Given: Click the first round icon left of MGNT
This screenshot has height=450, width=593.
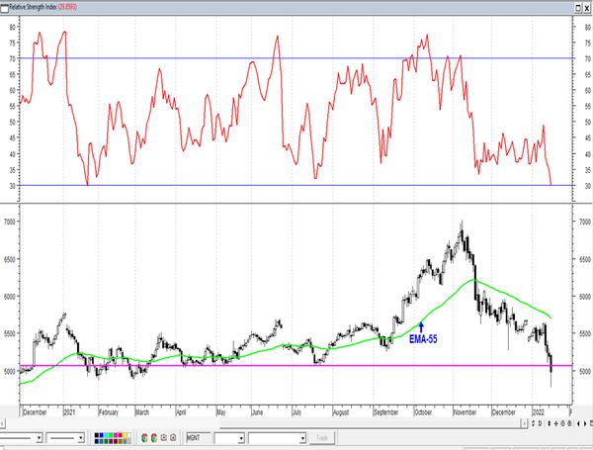Looking at the screenshot, I should tap(146, 437).
